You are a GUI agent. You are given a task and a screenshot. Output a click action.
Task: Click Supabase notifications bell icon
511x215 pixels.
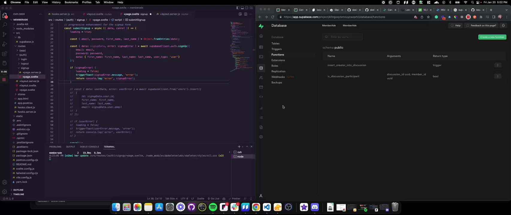pyautogui.click(x=503, y=25)
